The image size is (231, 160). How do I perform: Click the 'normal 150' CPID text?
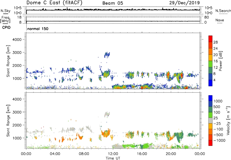pos(38,29)
